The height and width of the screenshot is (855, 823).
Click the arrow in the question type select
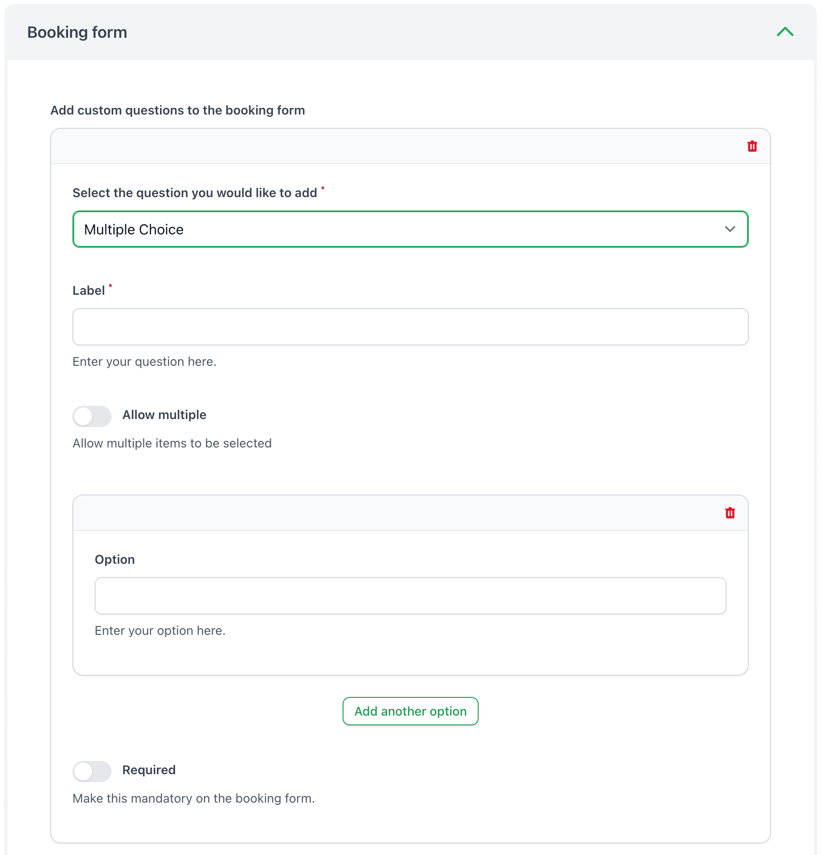point(730,229)
